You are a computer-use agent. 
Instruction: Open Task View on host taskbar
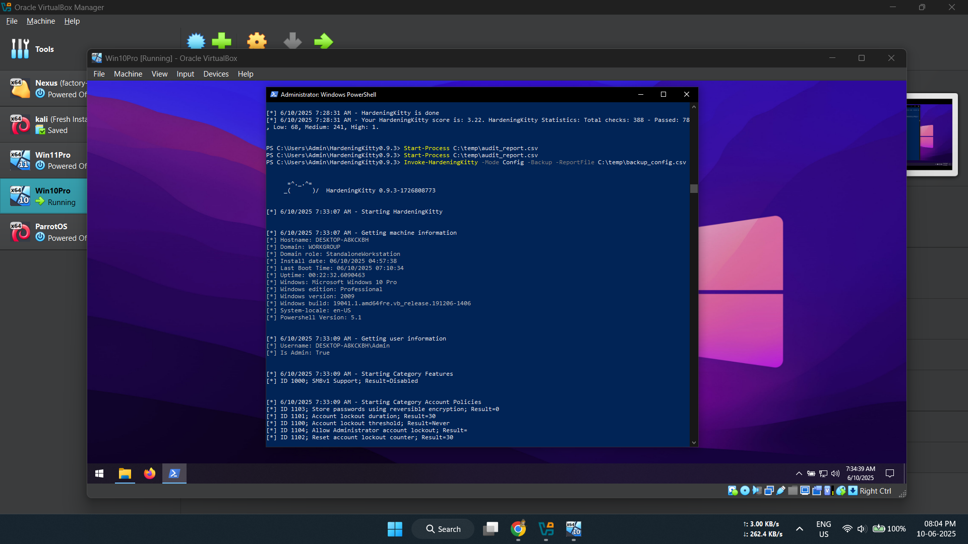pos(491,529)
